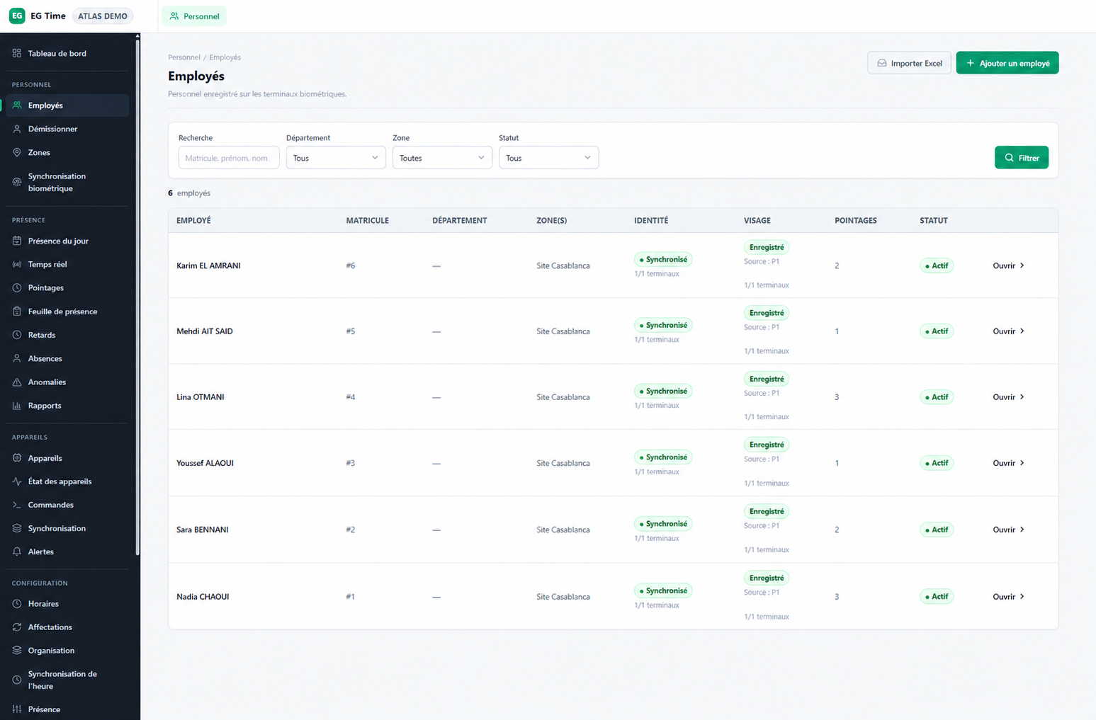The height and width of the screenshot is (720, 1096).
Task: Click the Anomalies warning triangle icon
Action: coord(17,382)
